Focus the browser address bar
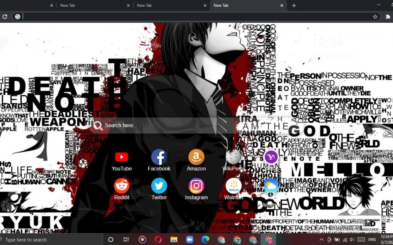393x245 pixels. [x=196, y=17]
